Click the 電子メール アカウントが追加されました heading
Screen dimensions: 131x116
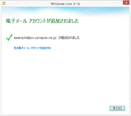tap(42, 21)
